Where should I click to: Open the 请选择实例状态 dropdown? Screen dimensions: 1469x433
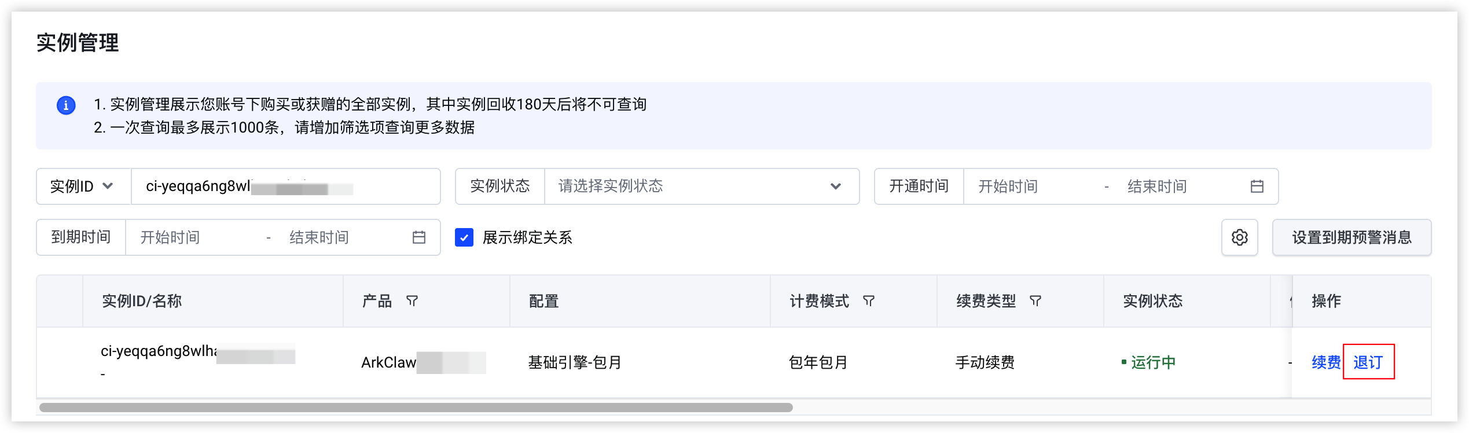point(702,186)
